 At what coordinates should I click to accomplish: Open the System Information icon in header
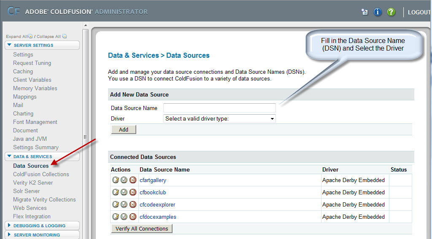coord(378,12)
